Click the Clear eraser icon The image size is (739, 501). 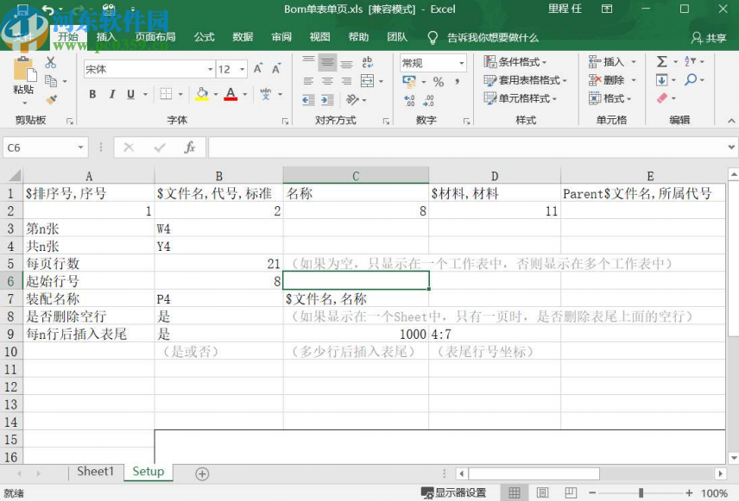pyautogui.click(x=662, y=98)
